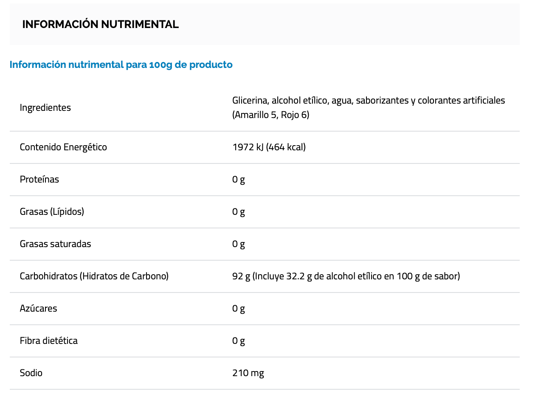Click the 0 g value for Azúcares
Screen dimensions: 552x405
[x=239, y=308]
